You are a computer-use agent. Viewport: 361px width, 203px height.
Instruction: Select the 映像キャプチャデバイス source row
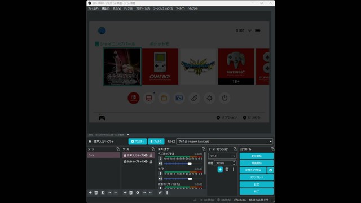pyautogui.click(x=138, y=162)
